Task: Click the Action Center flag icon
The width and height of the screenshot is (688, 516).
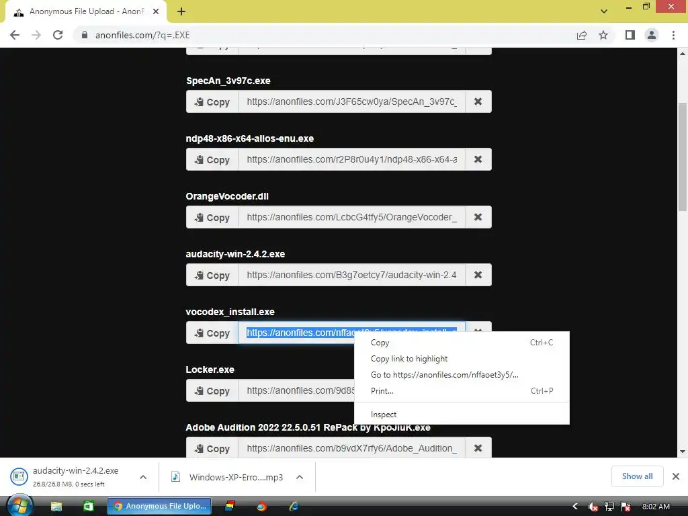Action: coord(626,507)
